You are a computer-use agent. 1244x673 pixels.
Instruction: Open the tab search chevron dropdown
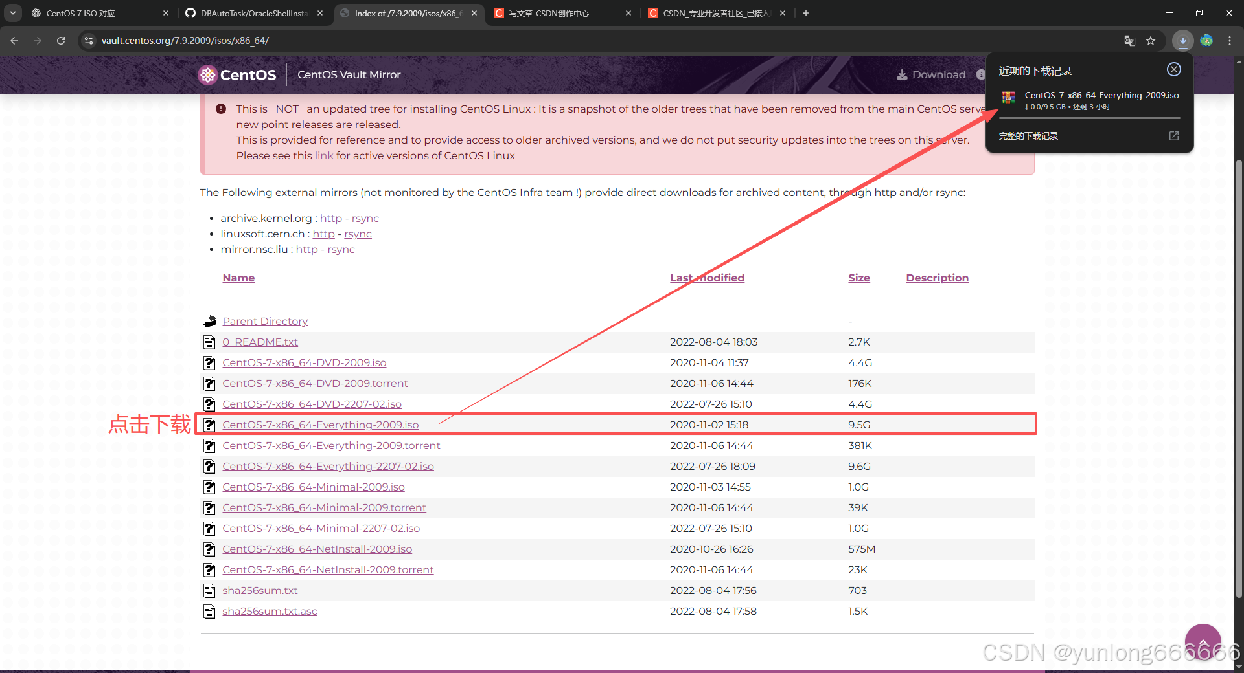[x=12, y=13]
